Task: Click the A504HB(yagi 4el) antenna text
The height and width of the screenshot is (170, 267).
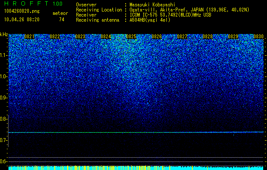Action: pos(150,20)
